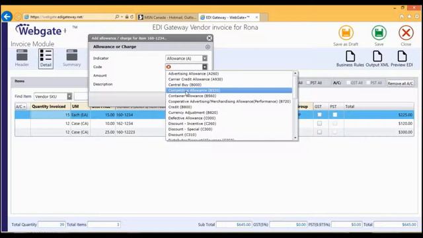Go back with the browser back arrow

point(7,17)
